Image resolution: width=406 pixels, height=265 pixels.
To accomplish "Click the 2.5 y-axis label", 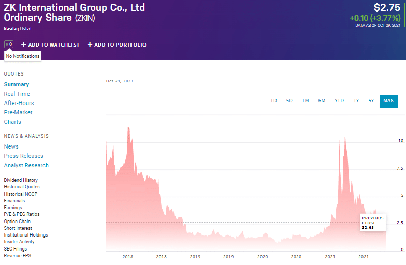I will point(400,223).
